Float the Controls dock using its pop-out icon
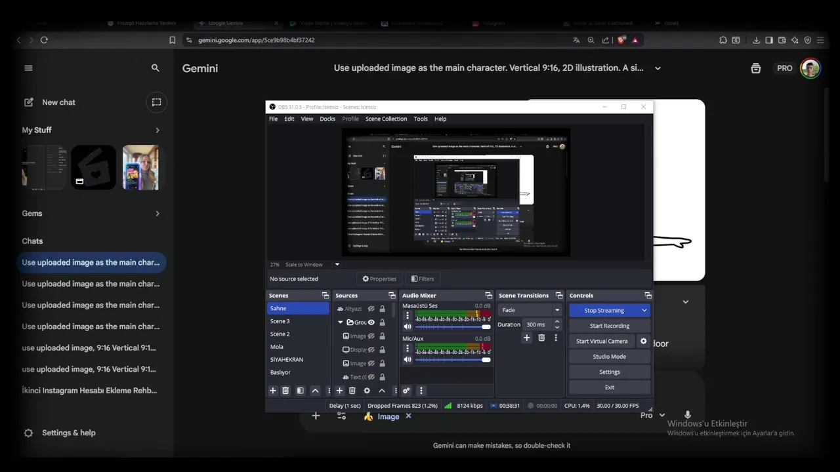 point(648,296)
